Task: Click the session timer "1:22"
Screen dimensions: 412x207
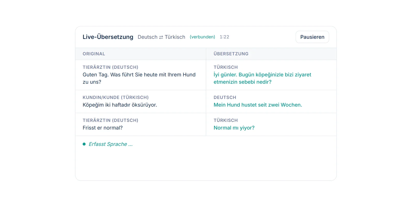Action: [x=224, y=37]
